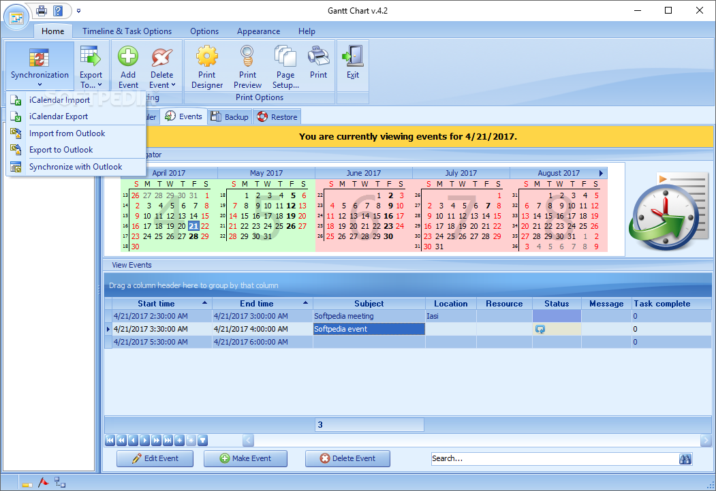The height and width of the screenshot is (491, 716).
Task: Go to previous page in record navigator
Action: point(121,440)
